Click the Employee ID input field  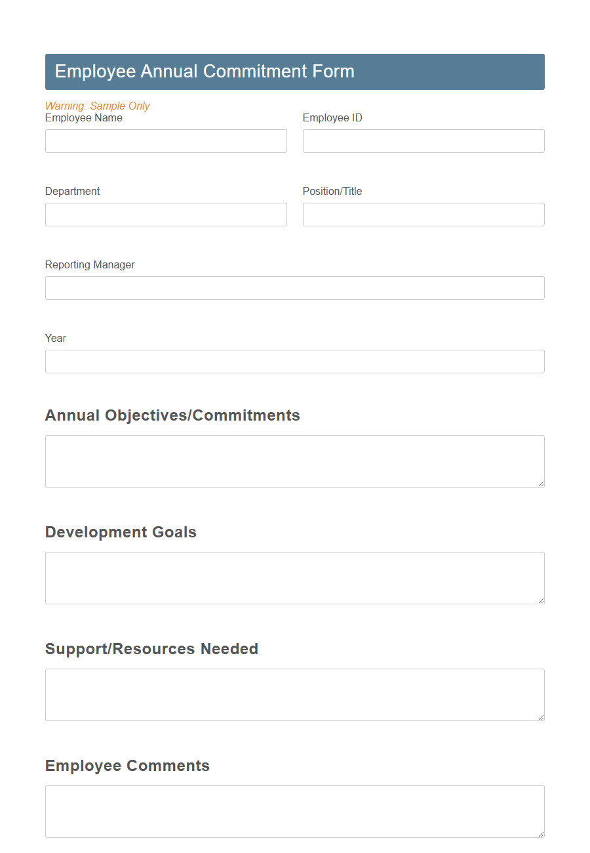pyautogui.click(x=423, y=141)
